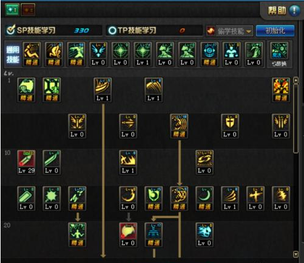This screenshot has width=304, height=263.
Task: Click the skill list scroll-down arrow
Action: [296, 254]
